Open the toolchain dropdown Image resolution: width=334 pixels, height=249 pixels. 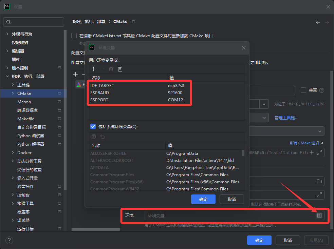click(264, 118)
